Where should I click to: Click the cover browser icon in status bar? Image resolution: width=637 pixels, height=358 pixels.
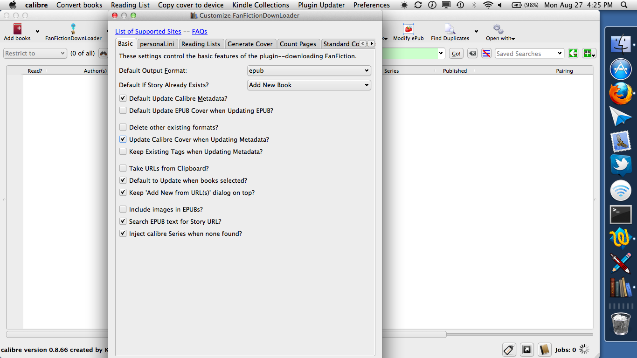[526, 350]
